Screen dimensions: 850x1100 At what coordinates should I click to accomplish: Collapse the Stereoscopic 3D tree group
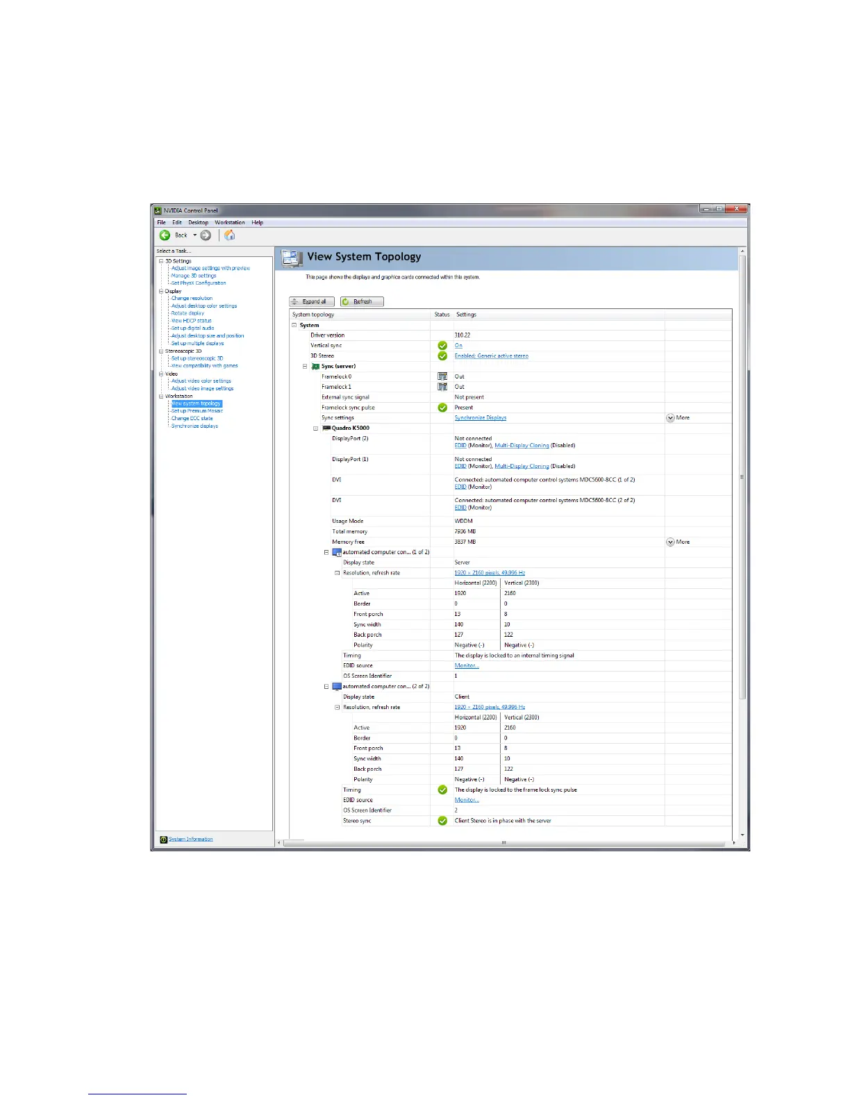pyautogui.click(x=161, y=351)
